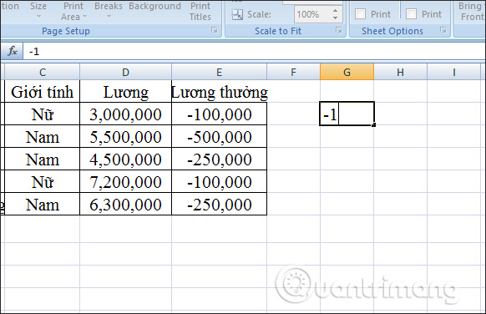Enable the first Print checkbox in Sheet Options
Viewport: 486px width, 314px height.
click(x=360, y=14)
